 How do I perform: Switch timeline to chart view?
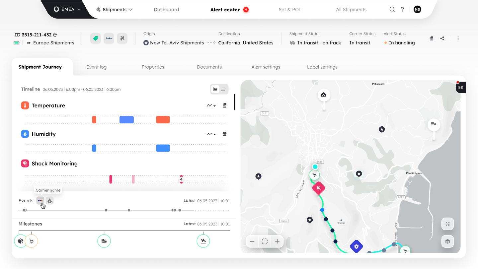(x=215, y=89)
